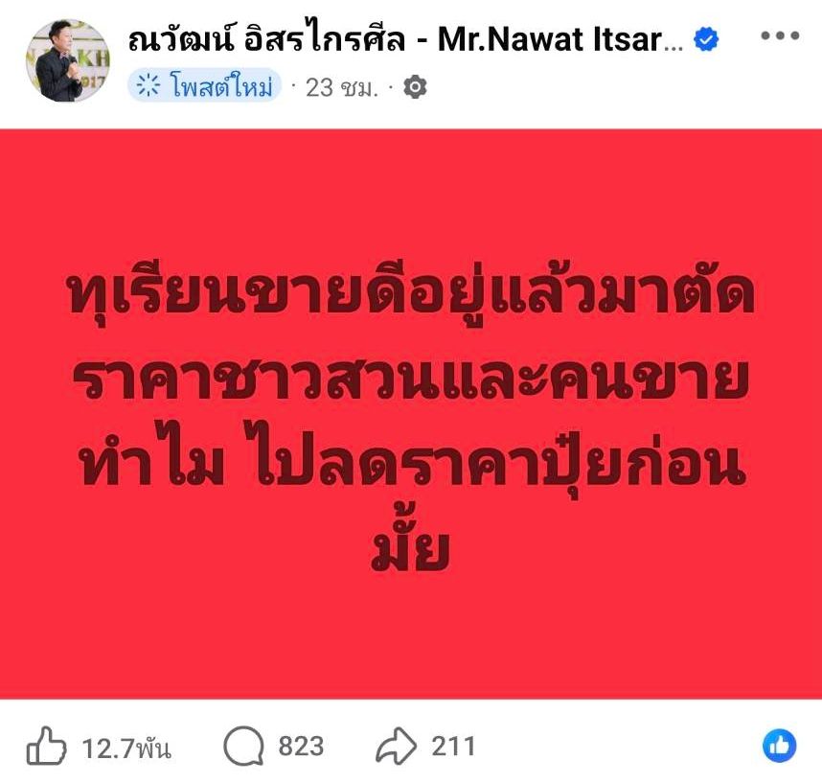Image resolution: width=822 pixels, height=783 pixels.
Task: Open the three-dot post options menu
Action: click(x=780, y=36)
